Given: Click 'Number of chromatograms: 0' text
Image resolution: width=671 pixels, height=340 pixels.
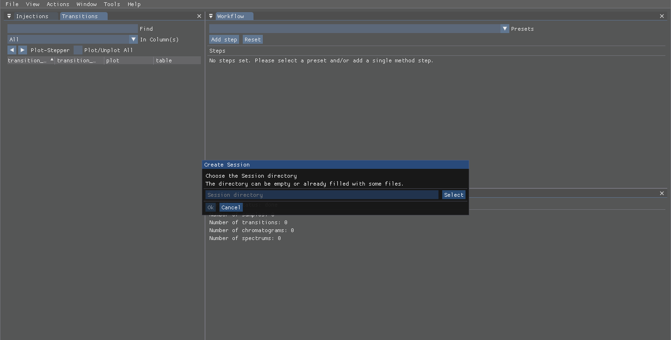Looking at the screenshot, I should (x=252, y=231).
